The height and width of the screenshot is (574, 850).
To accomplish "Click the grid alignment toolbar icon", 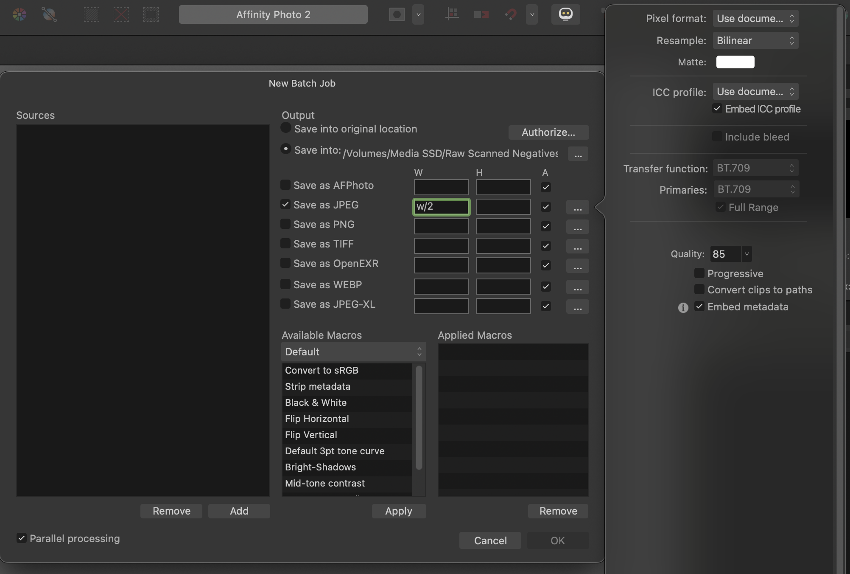I will [x=452, y=14].
